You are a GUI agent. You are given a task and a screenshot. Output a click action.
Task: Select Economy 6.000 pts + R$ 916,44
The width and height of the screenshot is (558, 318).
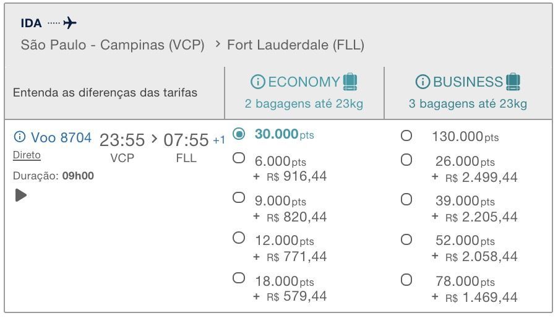239,158
